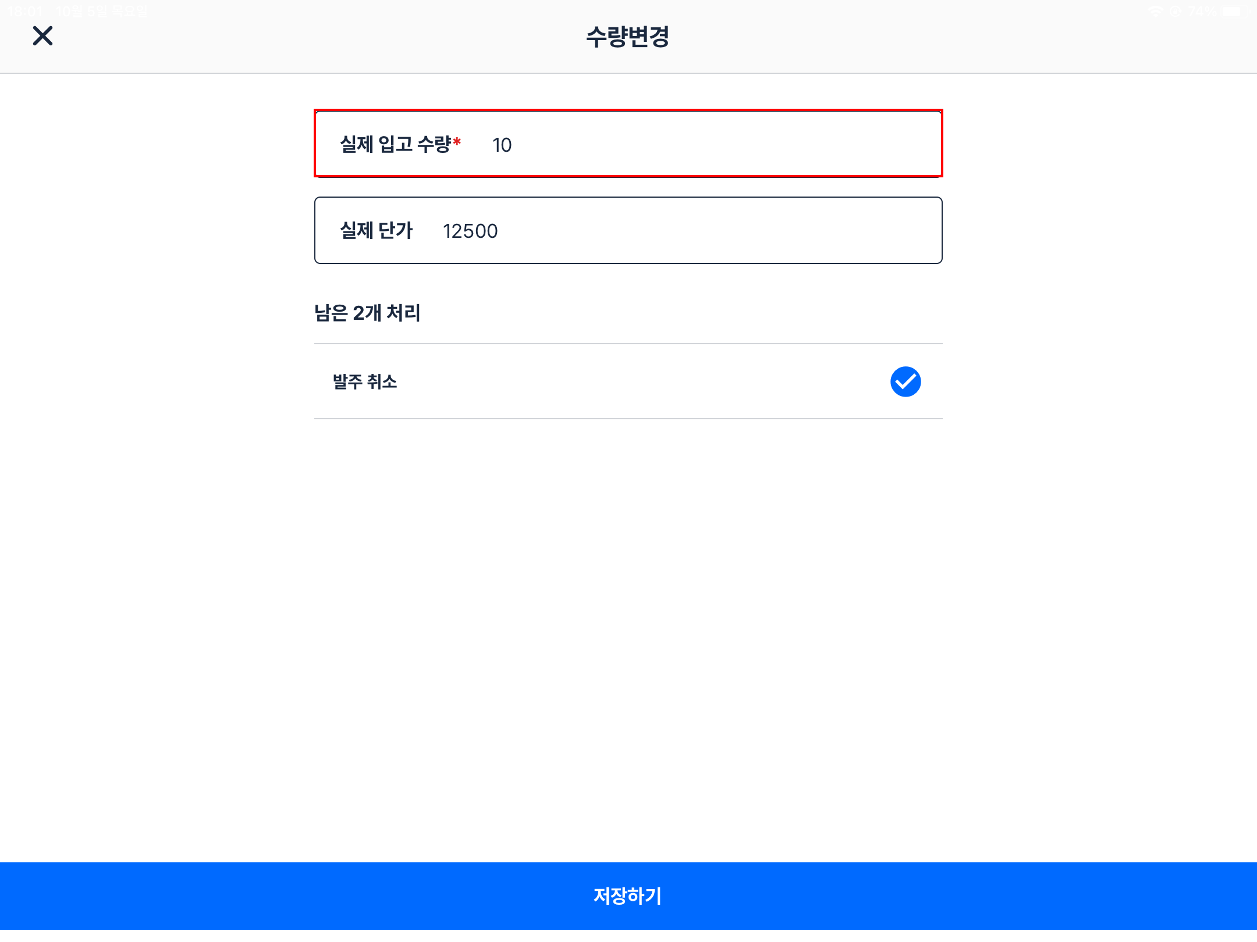Tap the 수량변경 page title
This screenshot has height=942, width=1257.
pos(627,37)
